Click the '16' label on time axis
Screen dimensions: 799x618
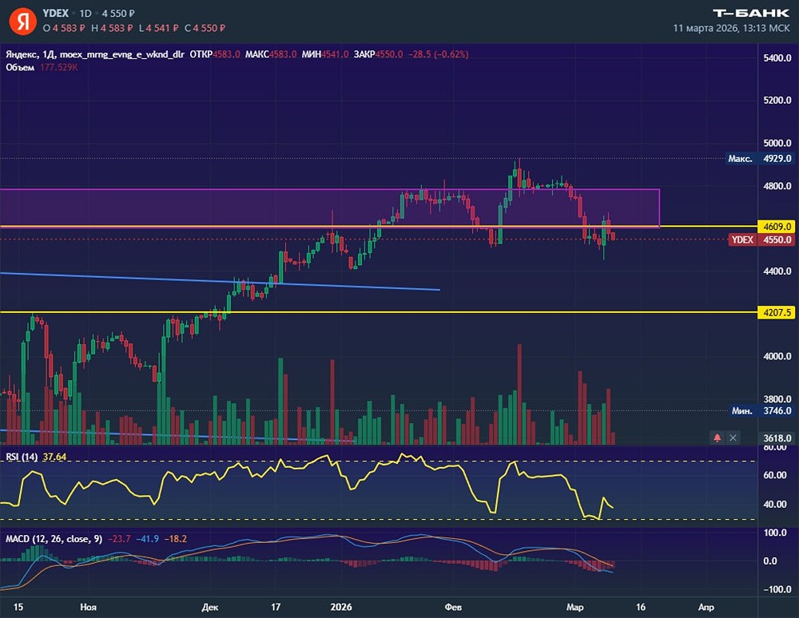click(641, 607)
